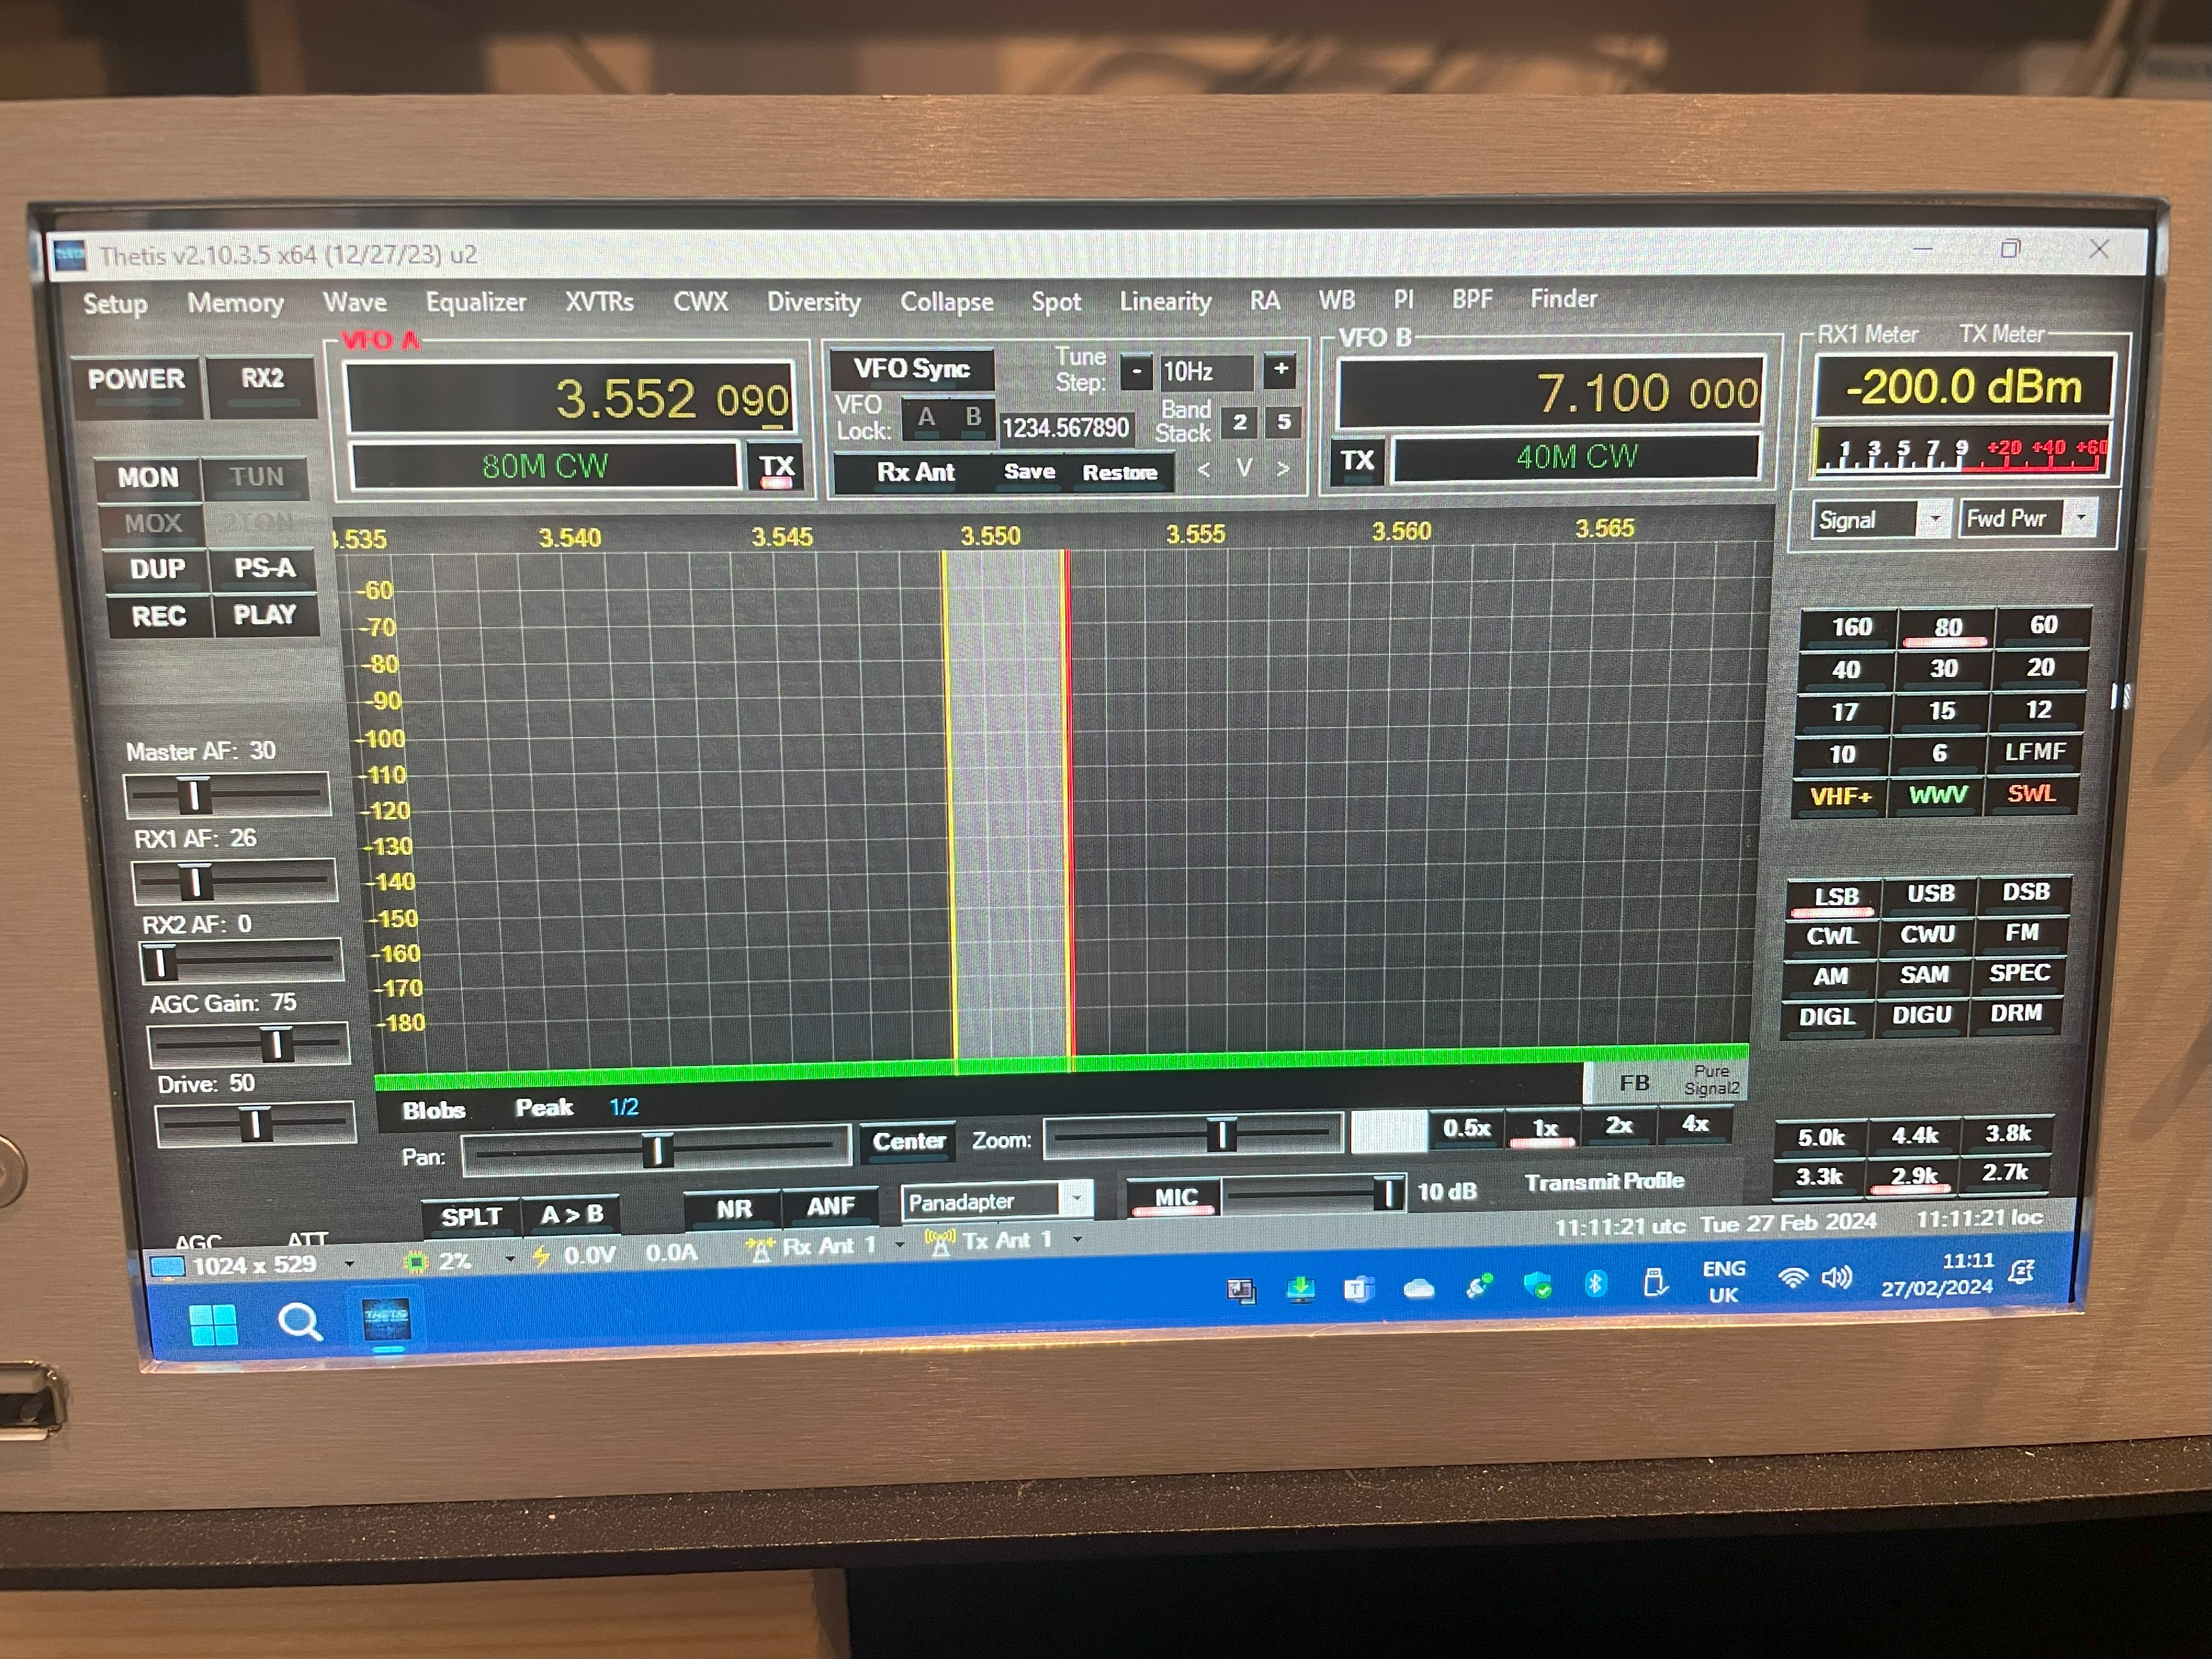Select the 40 meter band button
The image size is (2212, 1659).
[x=1846, y=670]
